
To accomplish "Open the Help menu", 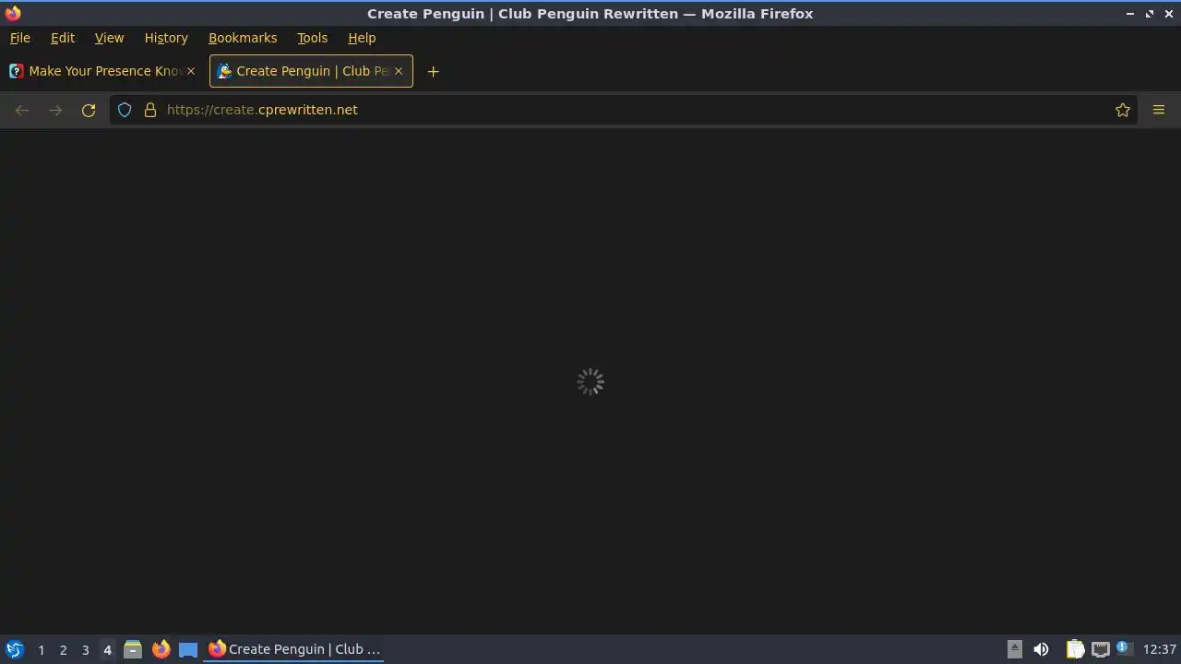I will coord(362,38).
